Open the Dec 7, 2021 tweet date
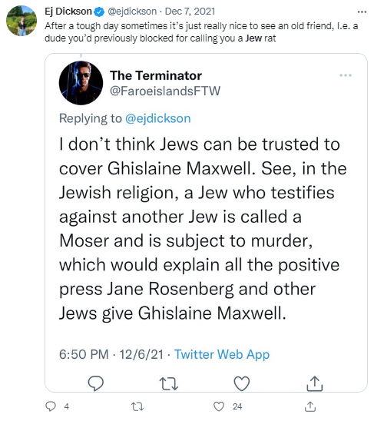The width and height of the screenshot is (374, 421). coord(190,12)
